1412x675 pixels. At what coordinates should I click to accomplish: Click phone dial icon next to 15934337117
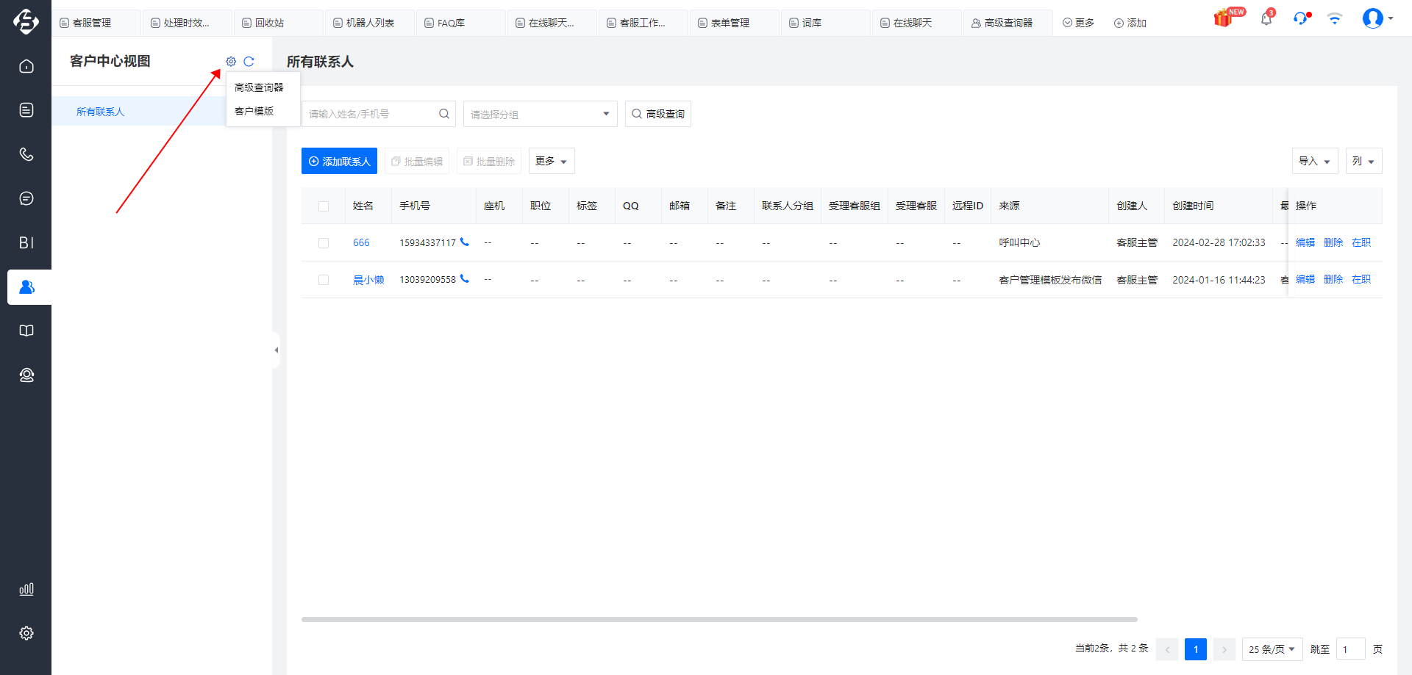click(464, 242)
